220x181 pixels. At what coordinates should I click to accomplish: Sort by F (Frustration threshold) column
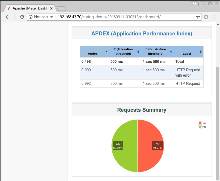157,52
